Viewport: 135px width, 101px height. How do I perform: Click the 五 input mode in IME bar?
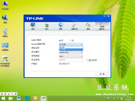(x=5, y=94)
